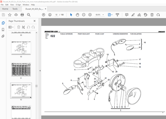The width and height of the screenshot is (166, 119).
Task: Open Find text magnifier icon
Action: pos(29,15)
